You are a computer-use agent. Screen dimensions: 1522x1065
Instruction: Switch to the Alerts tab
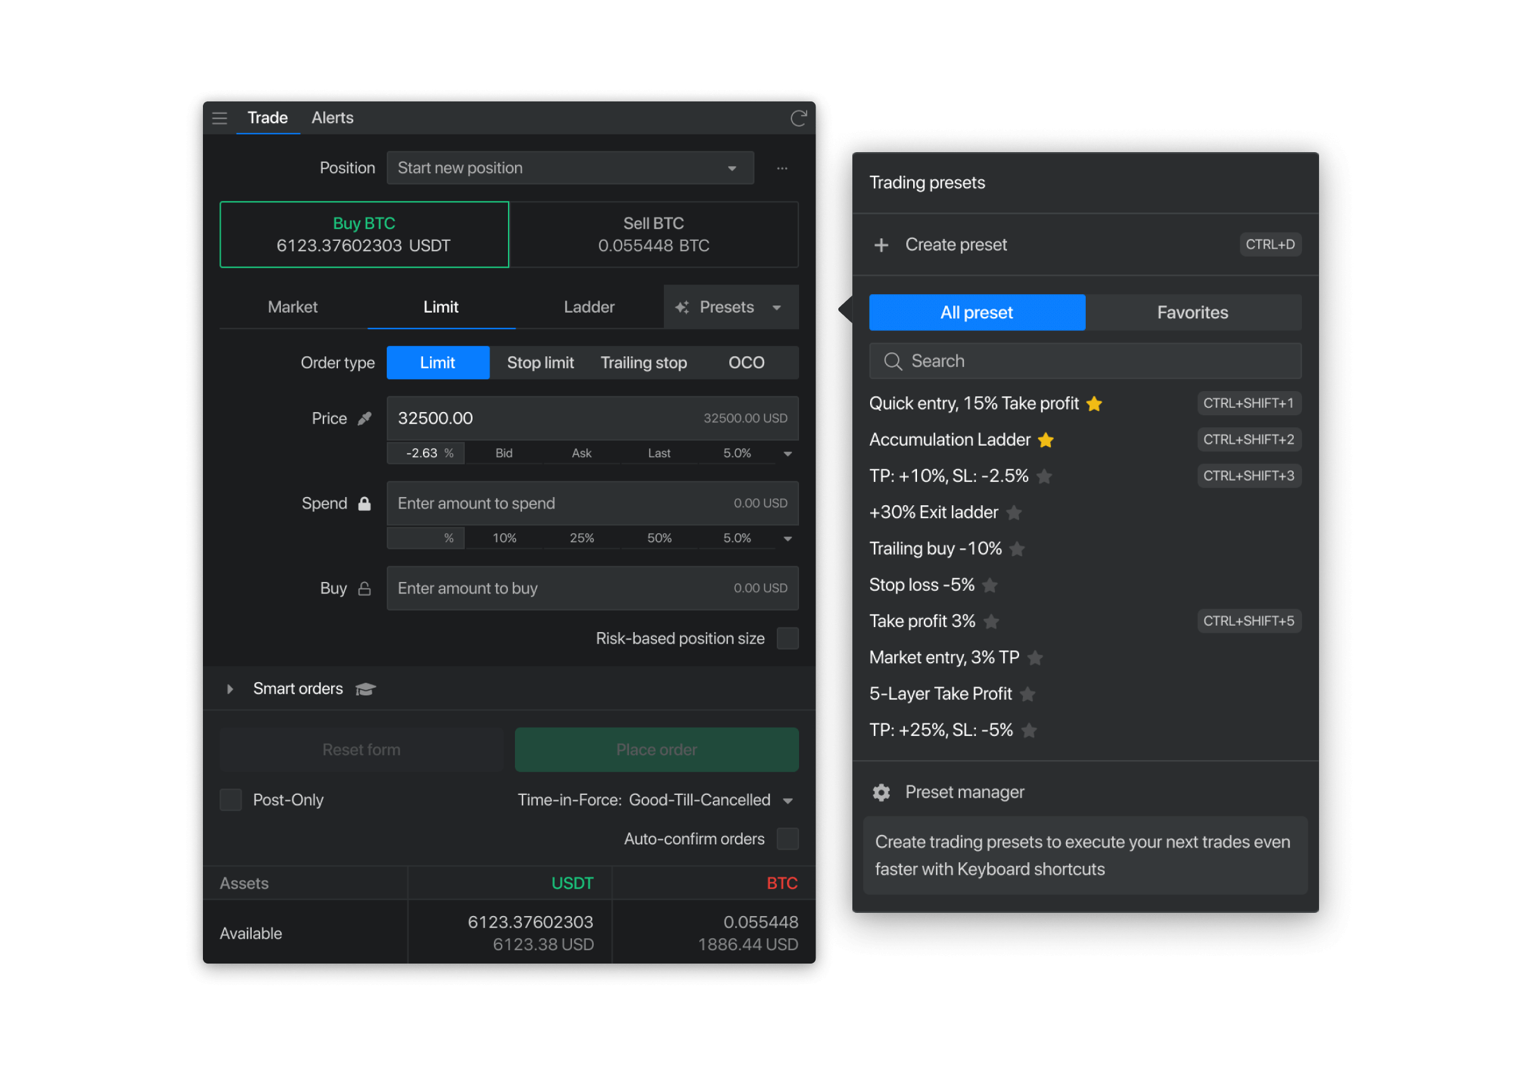tap(332, 118)
